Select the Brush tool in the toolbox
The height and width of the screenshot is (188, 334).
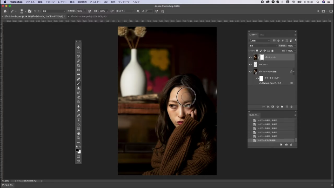(79, 84)
